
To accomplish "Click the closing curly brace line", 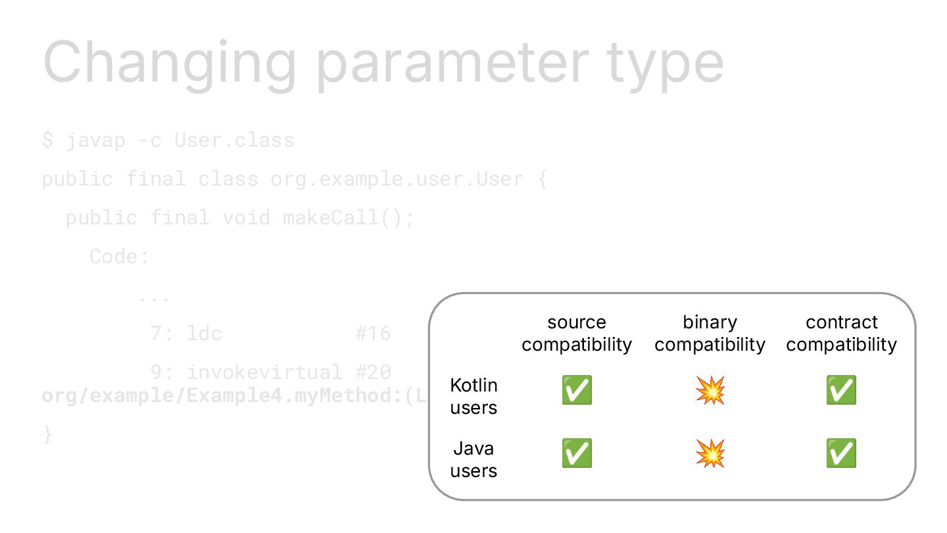I will pyautogui.click(x=47, y=434).
